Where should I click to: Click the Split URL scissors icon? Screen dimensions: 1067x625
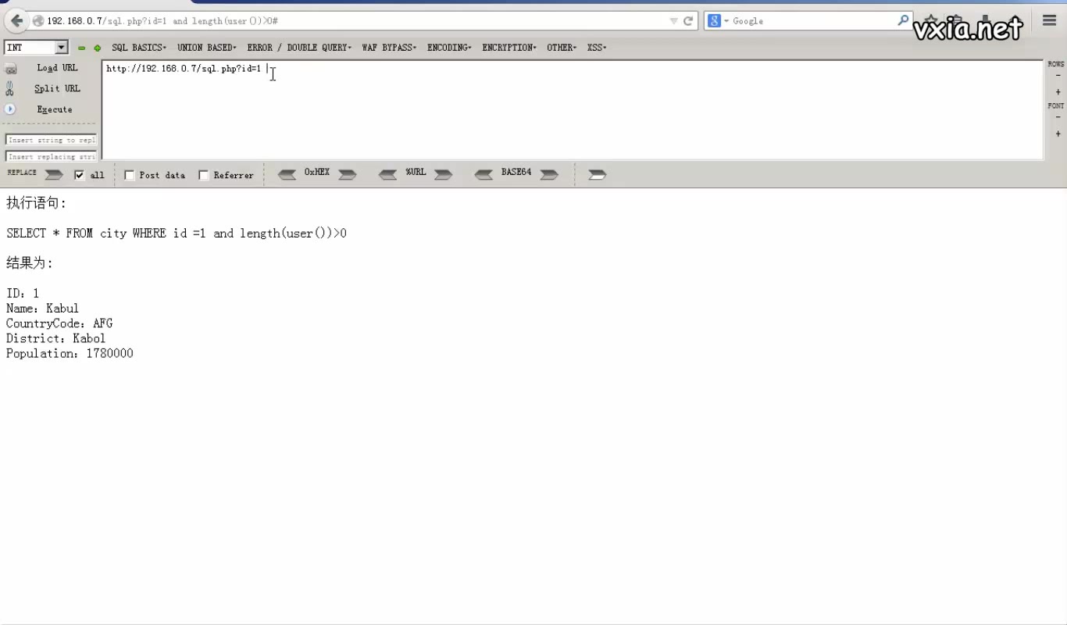pos(10,89)
